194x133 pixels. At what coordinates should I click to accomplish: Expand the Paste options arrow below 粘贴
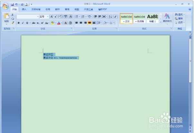pos(6,24)
